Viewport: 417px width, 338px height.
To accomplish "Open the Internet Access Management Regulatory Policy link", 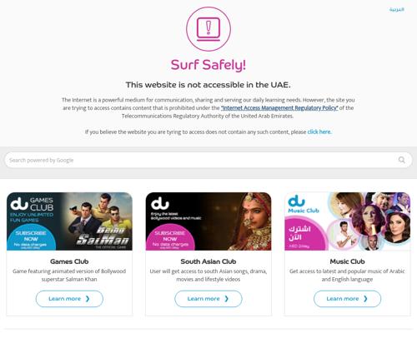I will point(279,107).
